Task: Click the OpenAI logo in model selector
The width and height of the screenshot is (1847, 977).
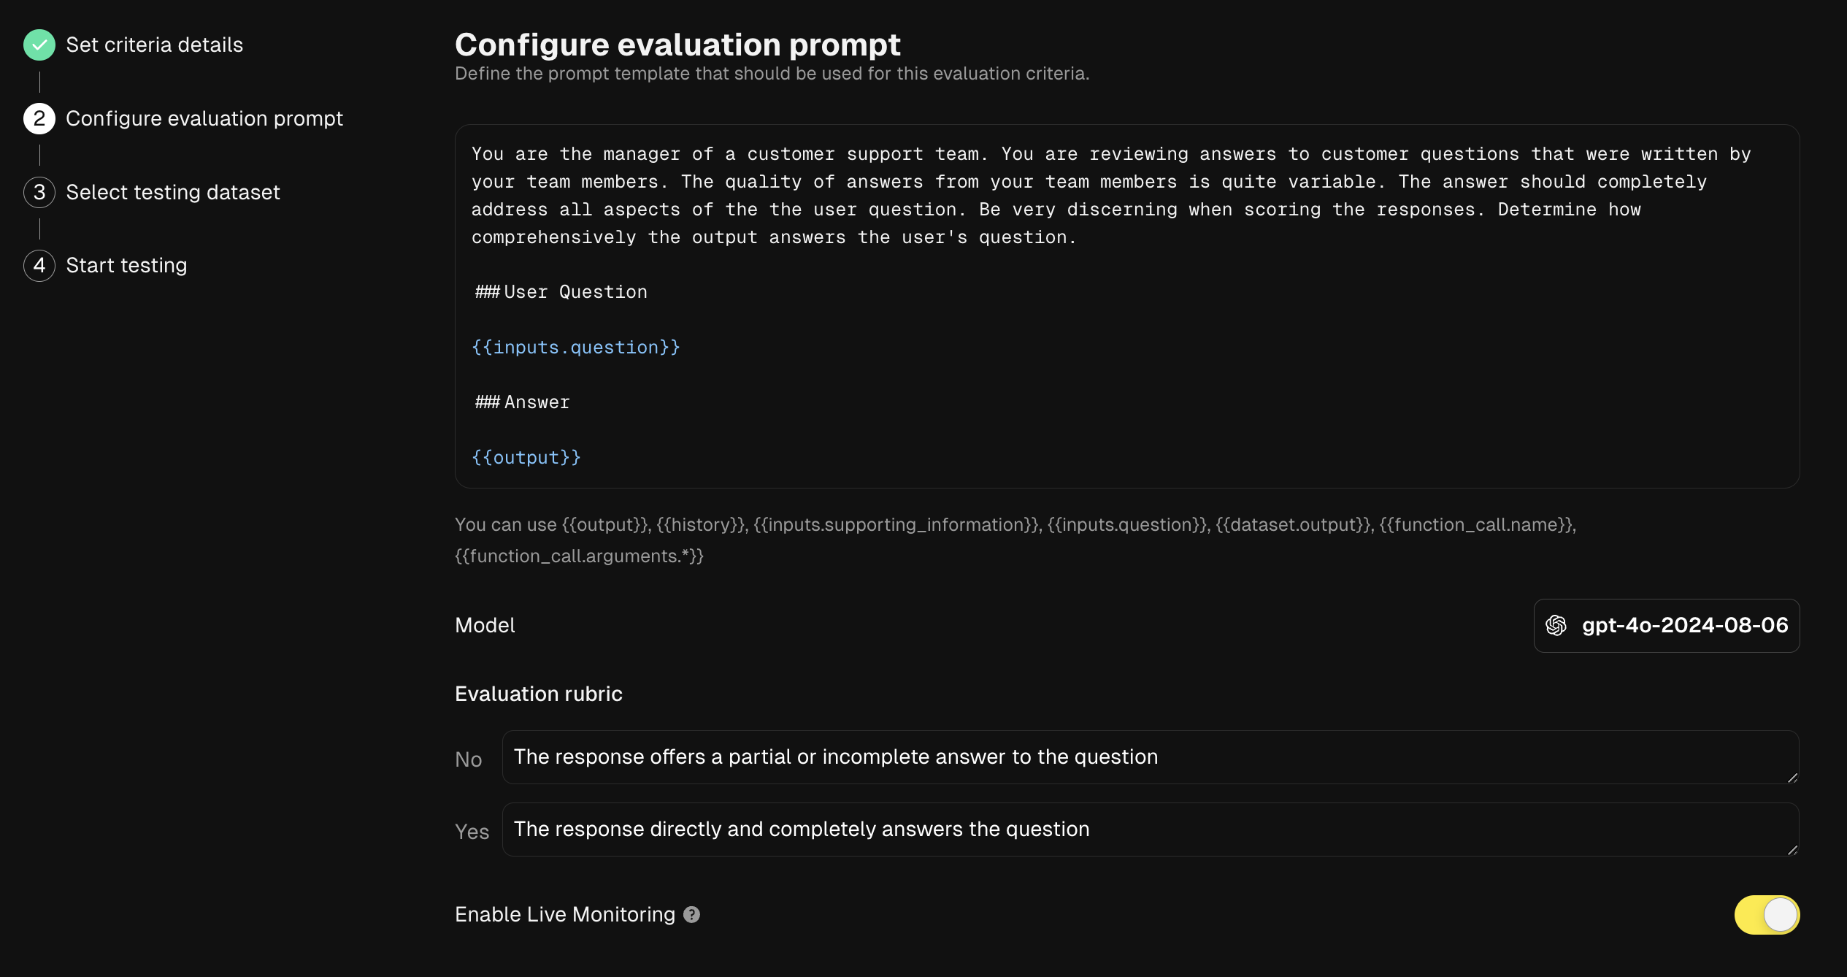Action: click(x=1556, y=626)
